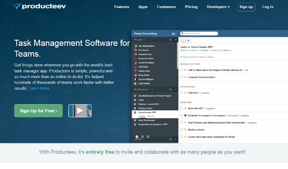Click the People list scrollbar
The height and width of the screenshot is (169, 288).
pyautogui.click(x=177, y=56)
